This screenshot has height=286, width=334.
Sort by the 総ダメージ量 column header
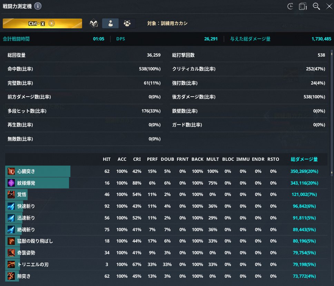click(304, 159)
